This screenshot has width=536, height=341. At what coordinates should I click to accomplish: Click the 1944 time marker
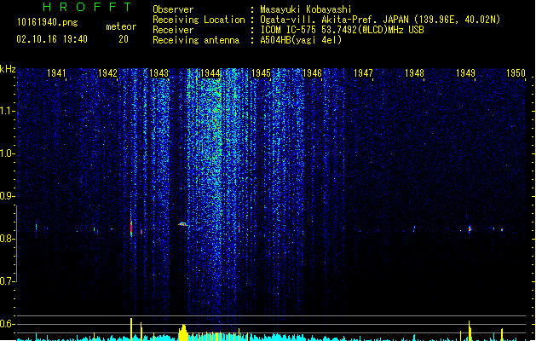210,73
